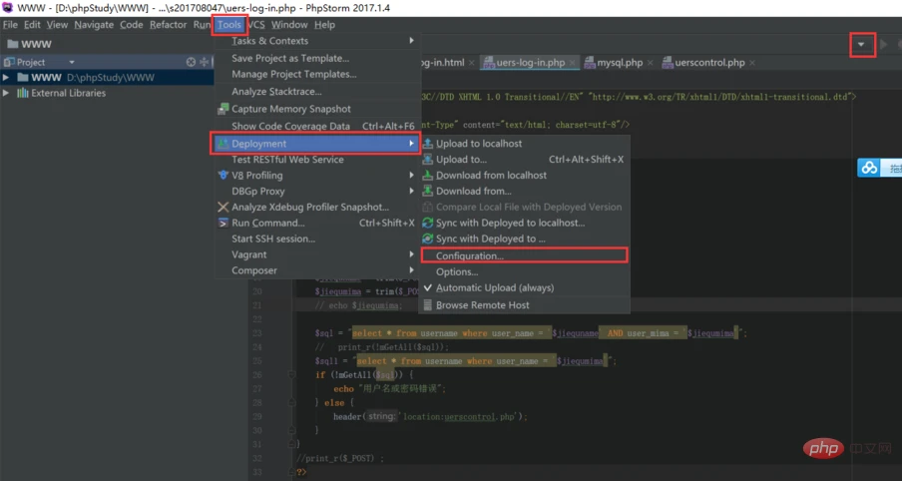The height and width of the screenshot is (481, 902).
Task: Open the Refactor menu
Action: pyautogui.click(x=168, y=25)
